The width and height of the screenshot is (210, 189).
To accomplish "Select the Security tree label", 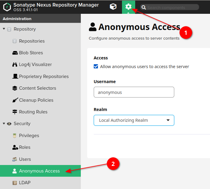I will tap(22, 124).
